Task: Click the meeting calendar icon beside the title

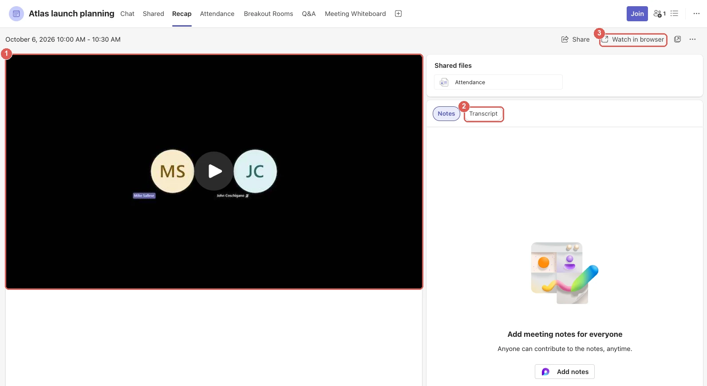Action: click(16, 14)
